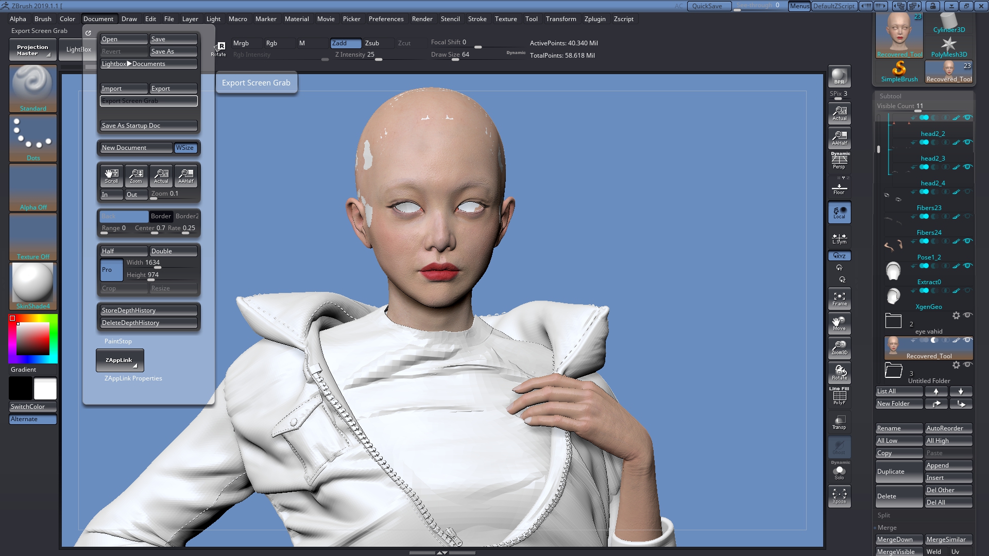Select the PolyMesh3D tool
This screenshot has height=556, width=989.
coord(949,47)
